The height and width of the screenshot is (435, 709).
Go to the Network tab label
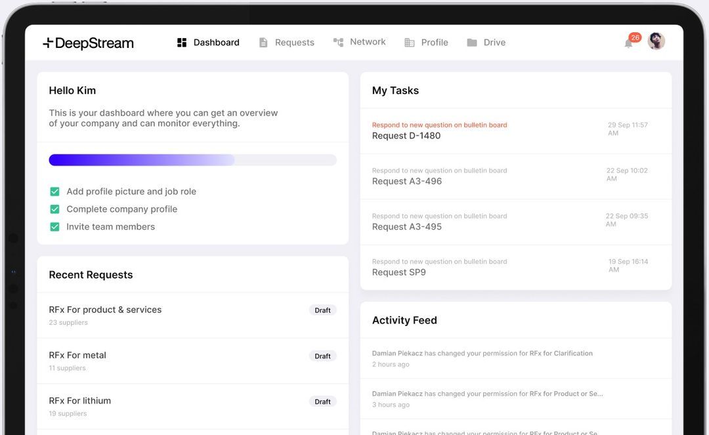(368, 42)
